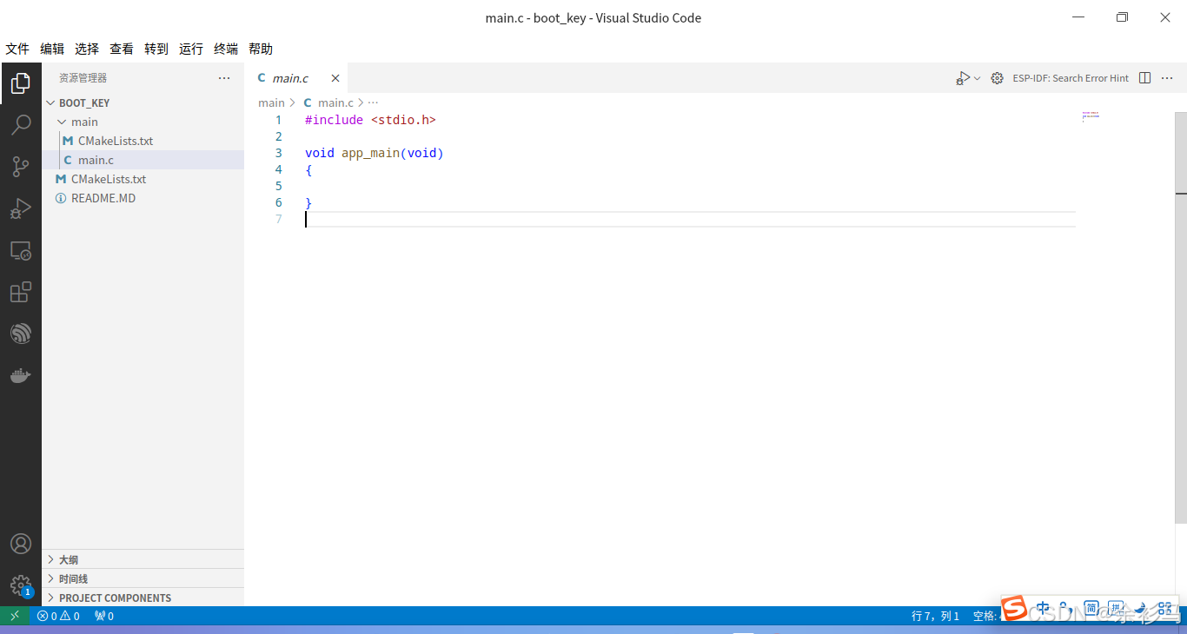Open the 选择 Selection menu
This screenshot has width=1187, height=634.
pyautogui.click(x=87, y=49)
